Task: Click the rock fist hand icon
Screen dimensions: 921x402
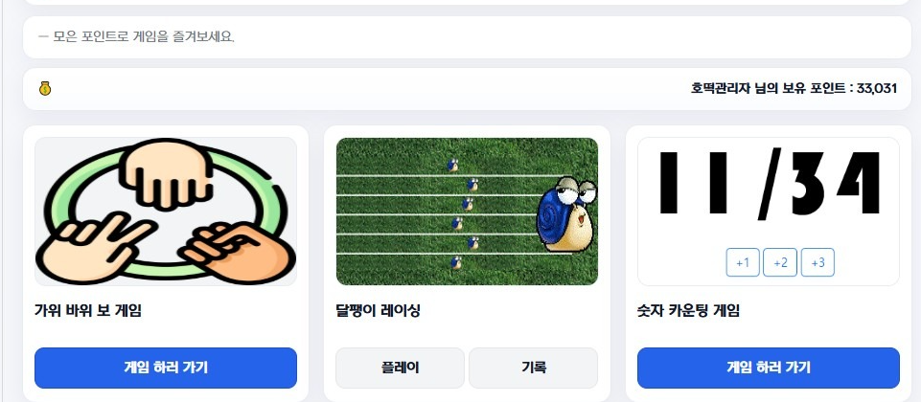Action: pyautogui.click(x=167, y=173)
